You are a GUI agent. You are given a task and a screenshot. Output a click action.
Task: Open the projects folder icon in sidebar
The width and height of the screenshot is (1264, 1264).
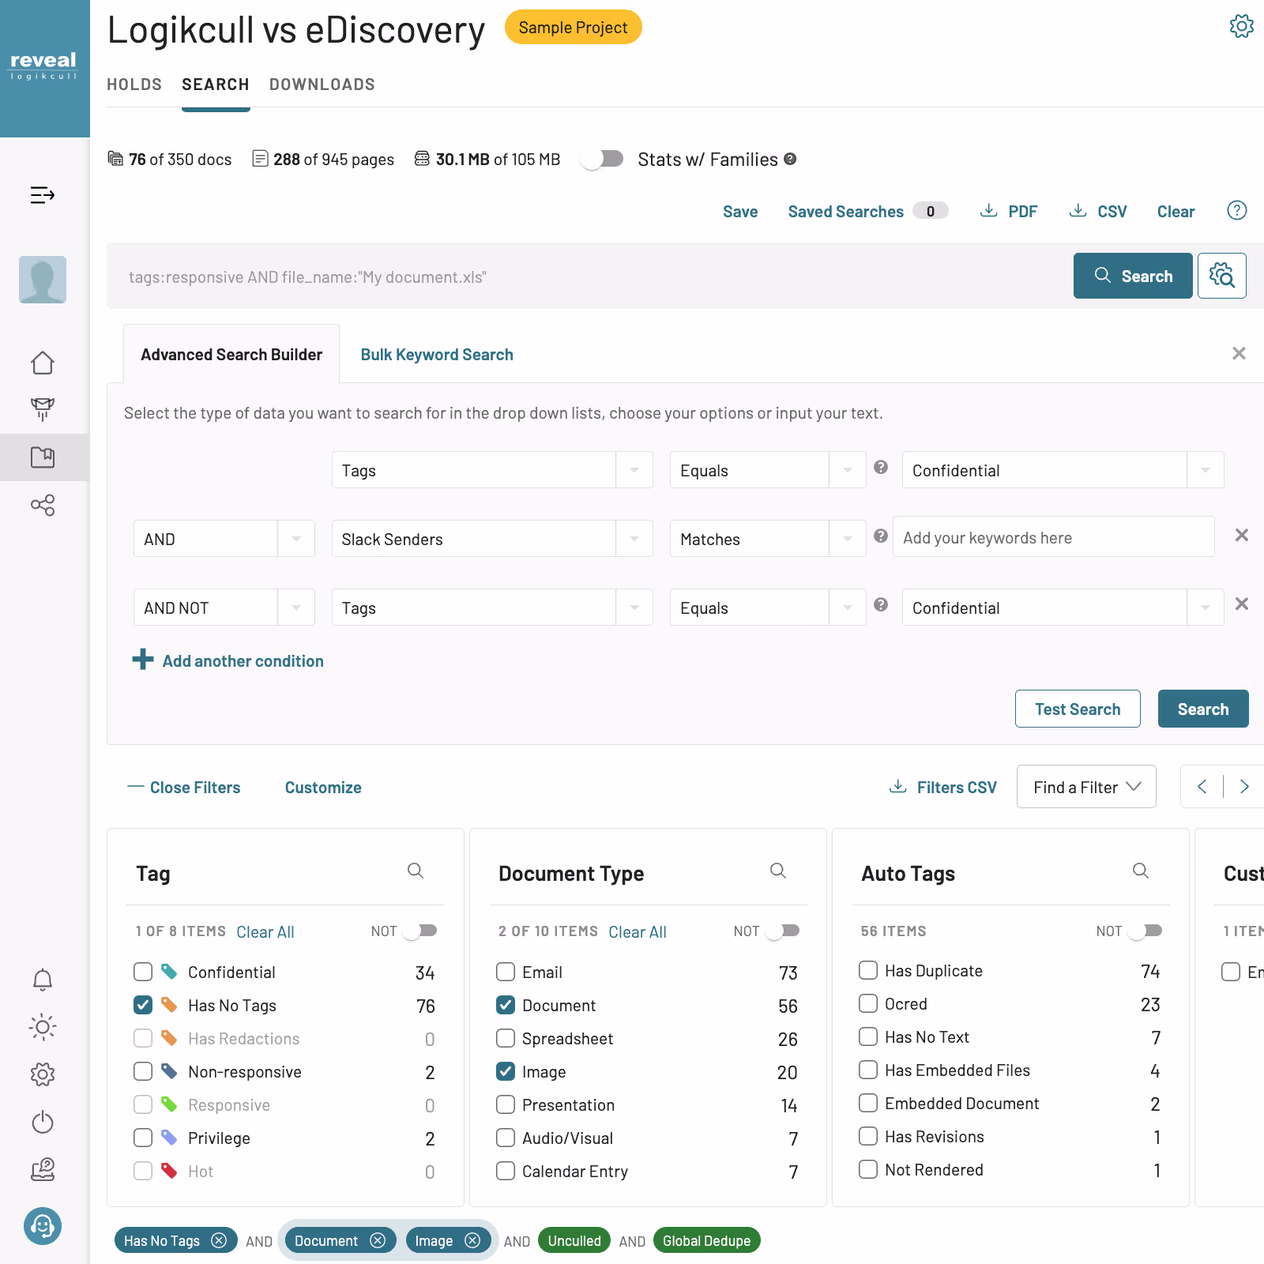pos(43,457)
